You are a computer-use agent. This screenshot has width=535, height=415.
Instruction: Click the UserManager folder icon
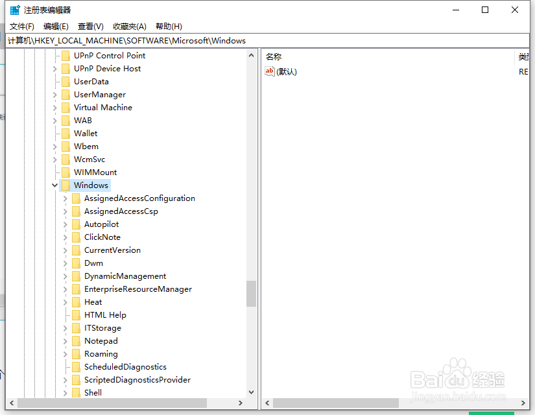(x=66, y=95)
